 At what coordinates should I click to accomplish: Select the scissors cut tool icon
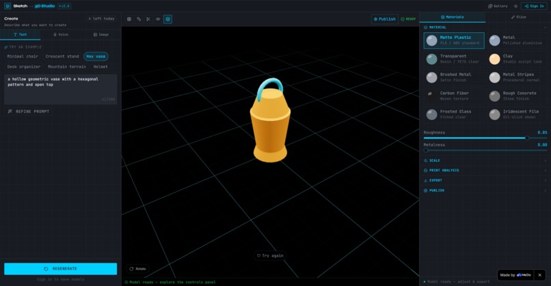click(x=148, y=19)
